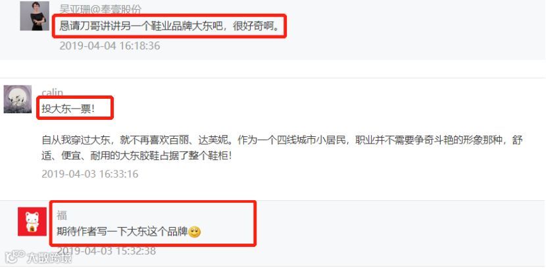Click the username 福
The image size is (546, 268).
pyautogui.click(x=62, y=216)
